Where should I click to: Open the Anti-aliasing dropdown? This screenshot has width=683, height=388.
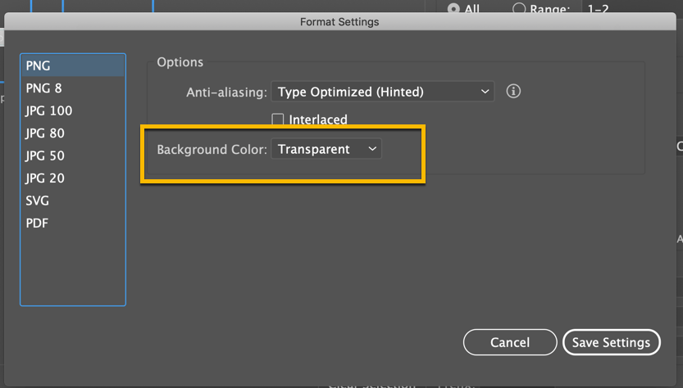383,92
